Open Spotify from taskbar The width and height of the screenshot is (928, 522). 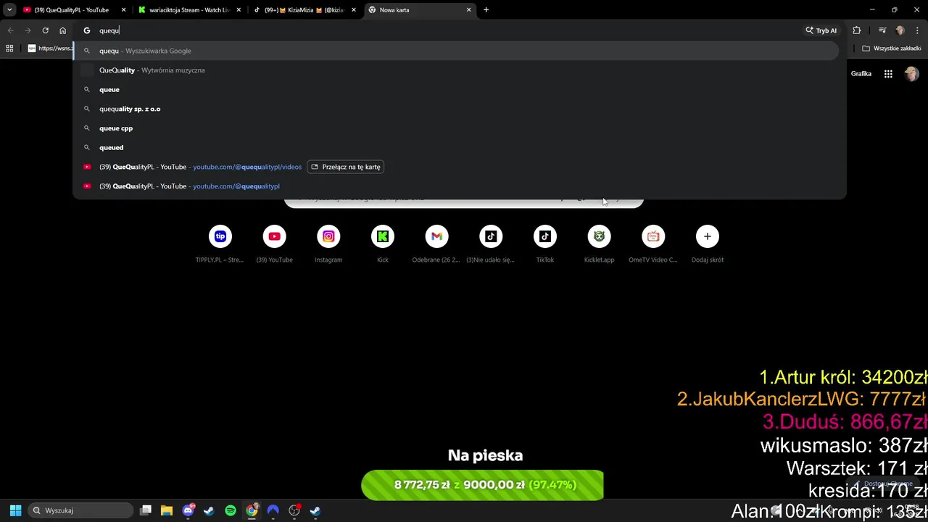click(x=231, y=510)
